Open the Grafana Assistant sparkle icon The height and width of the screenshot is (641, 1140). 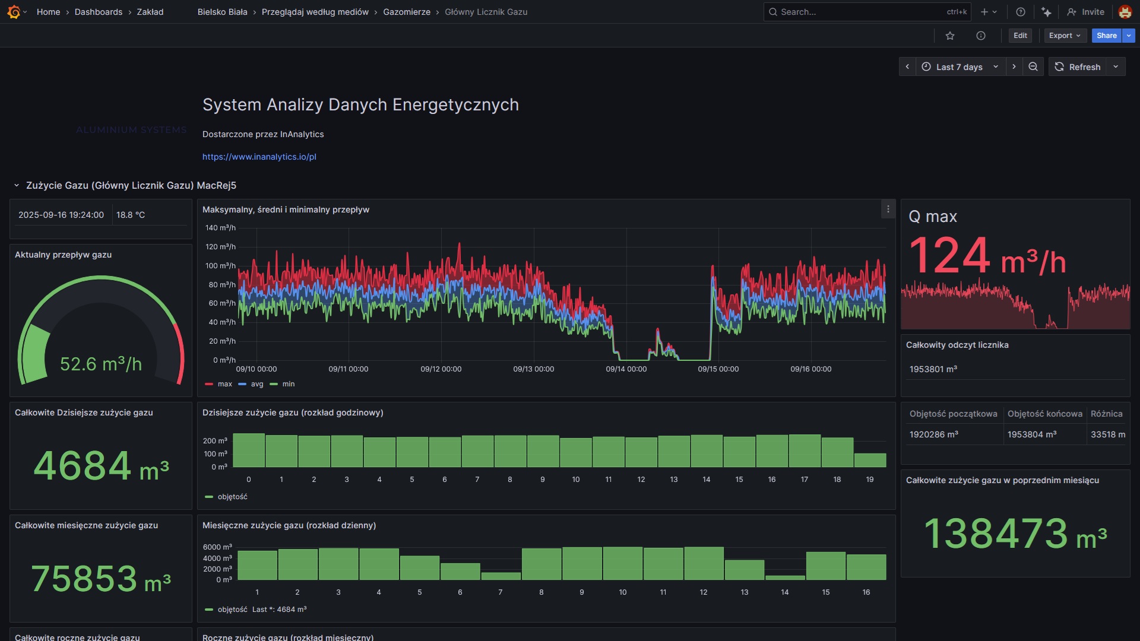[1046, 12]
